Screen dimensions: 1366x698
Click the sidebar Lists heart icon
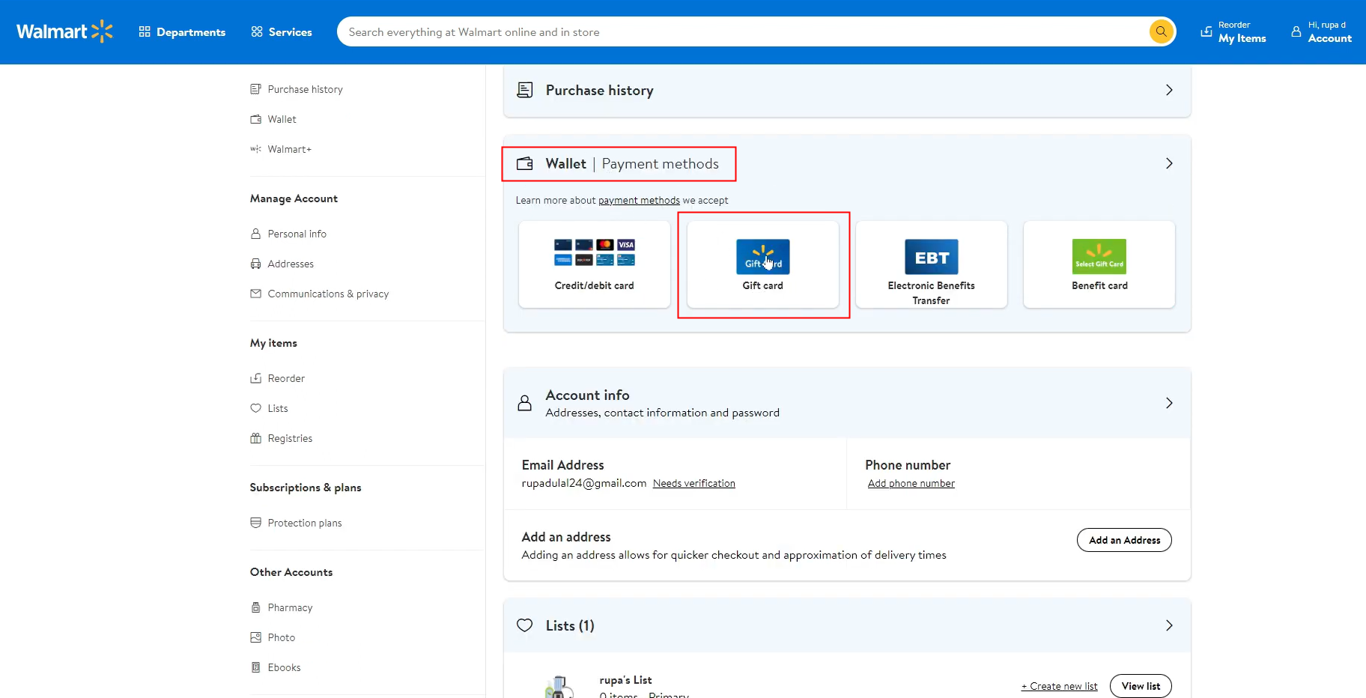point(255,408)
